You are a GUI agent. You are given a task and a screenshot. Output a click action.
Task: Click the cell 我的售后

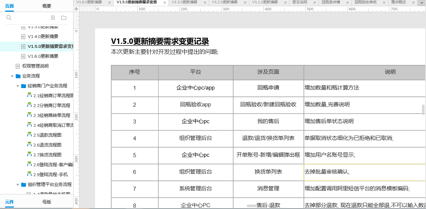pyautogui.click(x=268, y=122)
